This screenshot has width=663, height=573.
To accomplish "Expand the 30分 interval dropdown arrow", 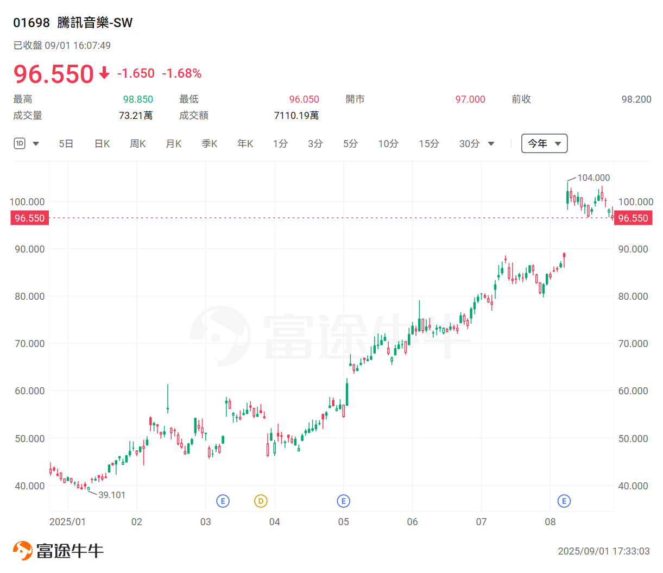I will (x=490, y=143).
